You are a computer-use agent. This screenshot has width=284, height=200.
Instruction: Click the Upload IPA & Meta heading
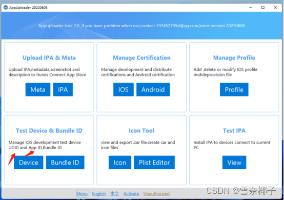(49, 58)
